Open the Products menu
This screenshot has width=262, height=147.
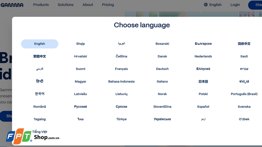(x=41, y=5)
